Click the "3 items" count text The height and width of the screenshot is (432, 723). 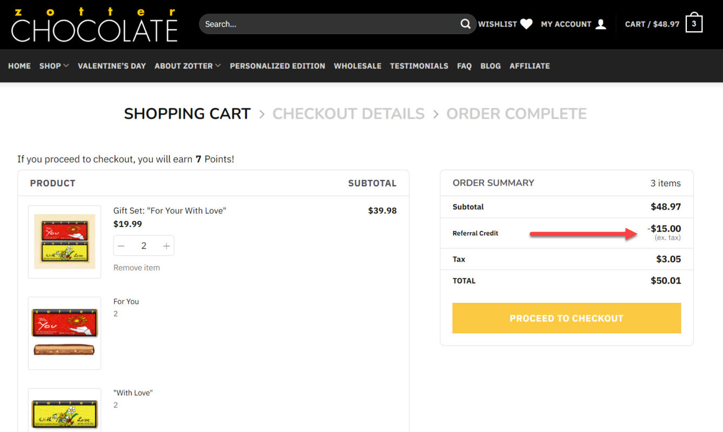[666, 183]
